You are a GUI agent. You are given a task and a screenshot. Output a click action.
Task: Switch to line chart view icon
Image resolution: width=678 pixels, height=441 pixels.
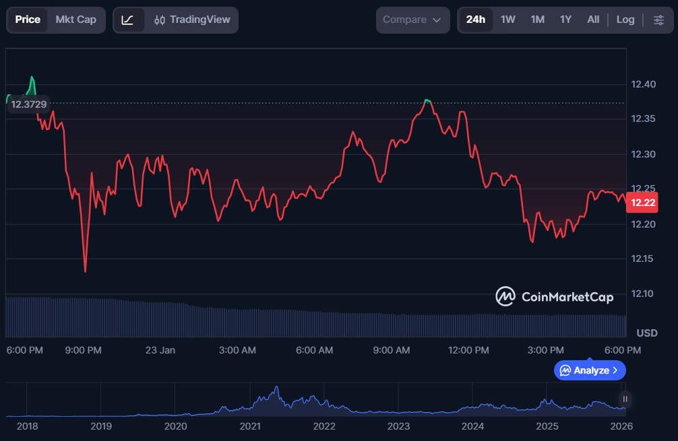pos(128,20)
